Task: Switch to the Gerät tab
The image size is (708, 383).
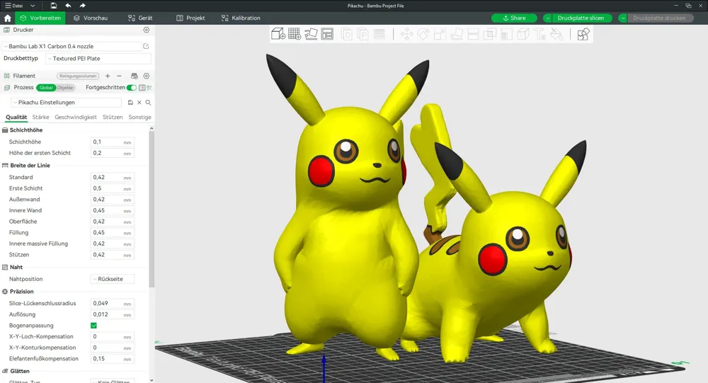Action: click(x=140, y=18)
